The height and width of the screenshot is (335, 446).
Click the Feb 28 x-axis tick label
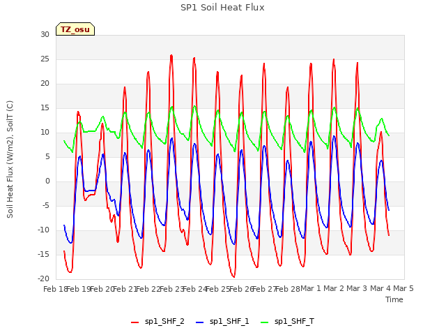pos(288,289)
